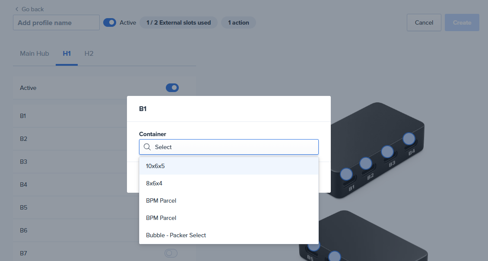Select the B4 slot marker on the hub image
This screenshot has height=261, width=488.
click(x=409, y=139)
